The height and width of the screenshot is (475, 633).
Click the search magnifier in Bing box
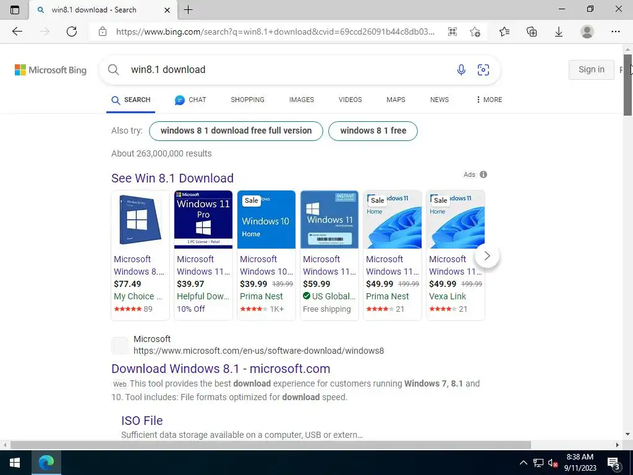(x=114, y=69)
